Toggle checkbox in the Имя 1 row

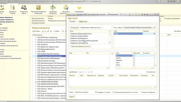(x=134, y=63)
